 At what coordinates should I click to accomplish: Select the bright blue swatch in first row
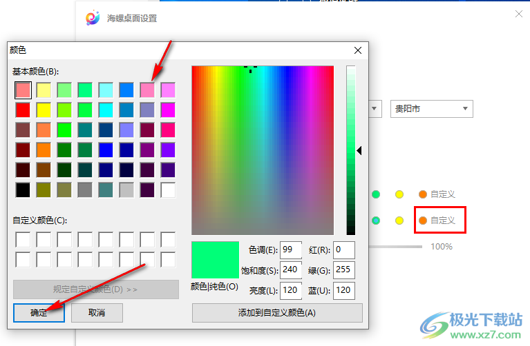(126, 90)
